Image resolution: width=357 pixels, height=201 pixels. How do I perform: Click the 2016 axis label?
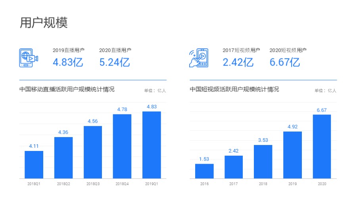point(204,184)
